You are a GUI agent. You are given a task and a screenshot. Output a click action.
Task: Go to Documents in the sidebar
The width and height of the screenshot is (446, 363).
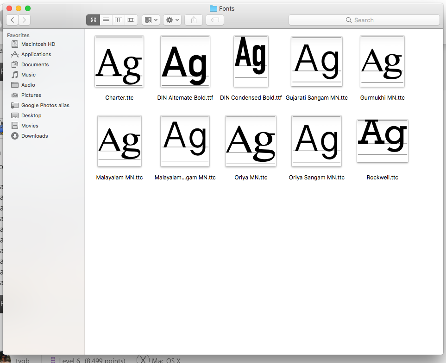pyautogui.click(x=35, y=64)
